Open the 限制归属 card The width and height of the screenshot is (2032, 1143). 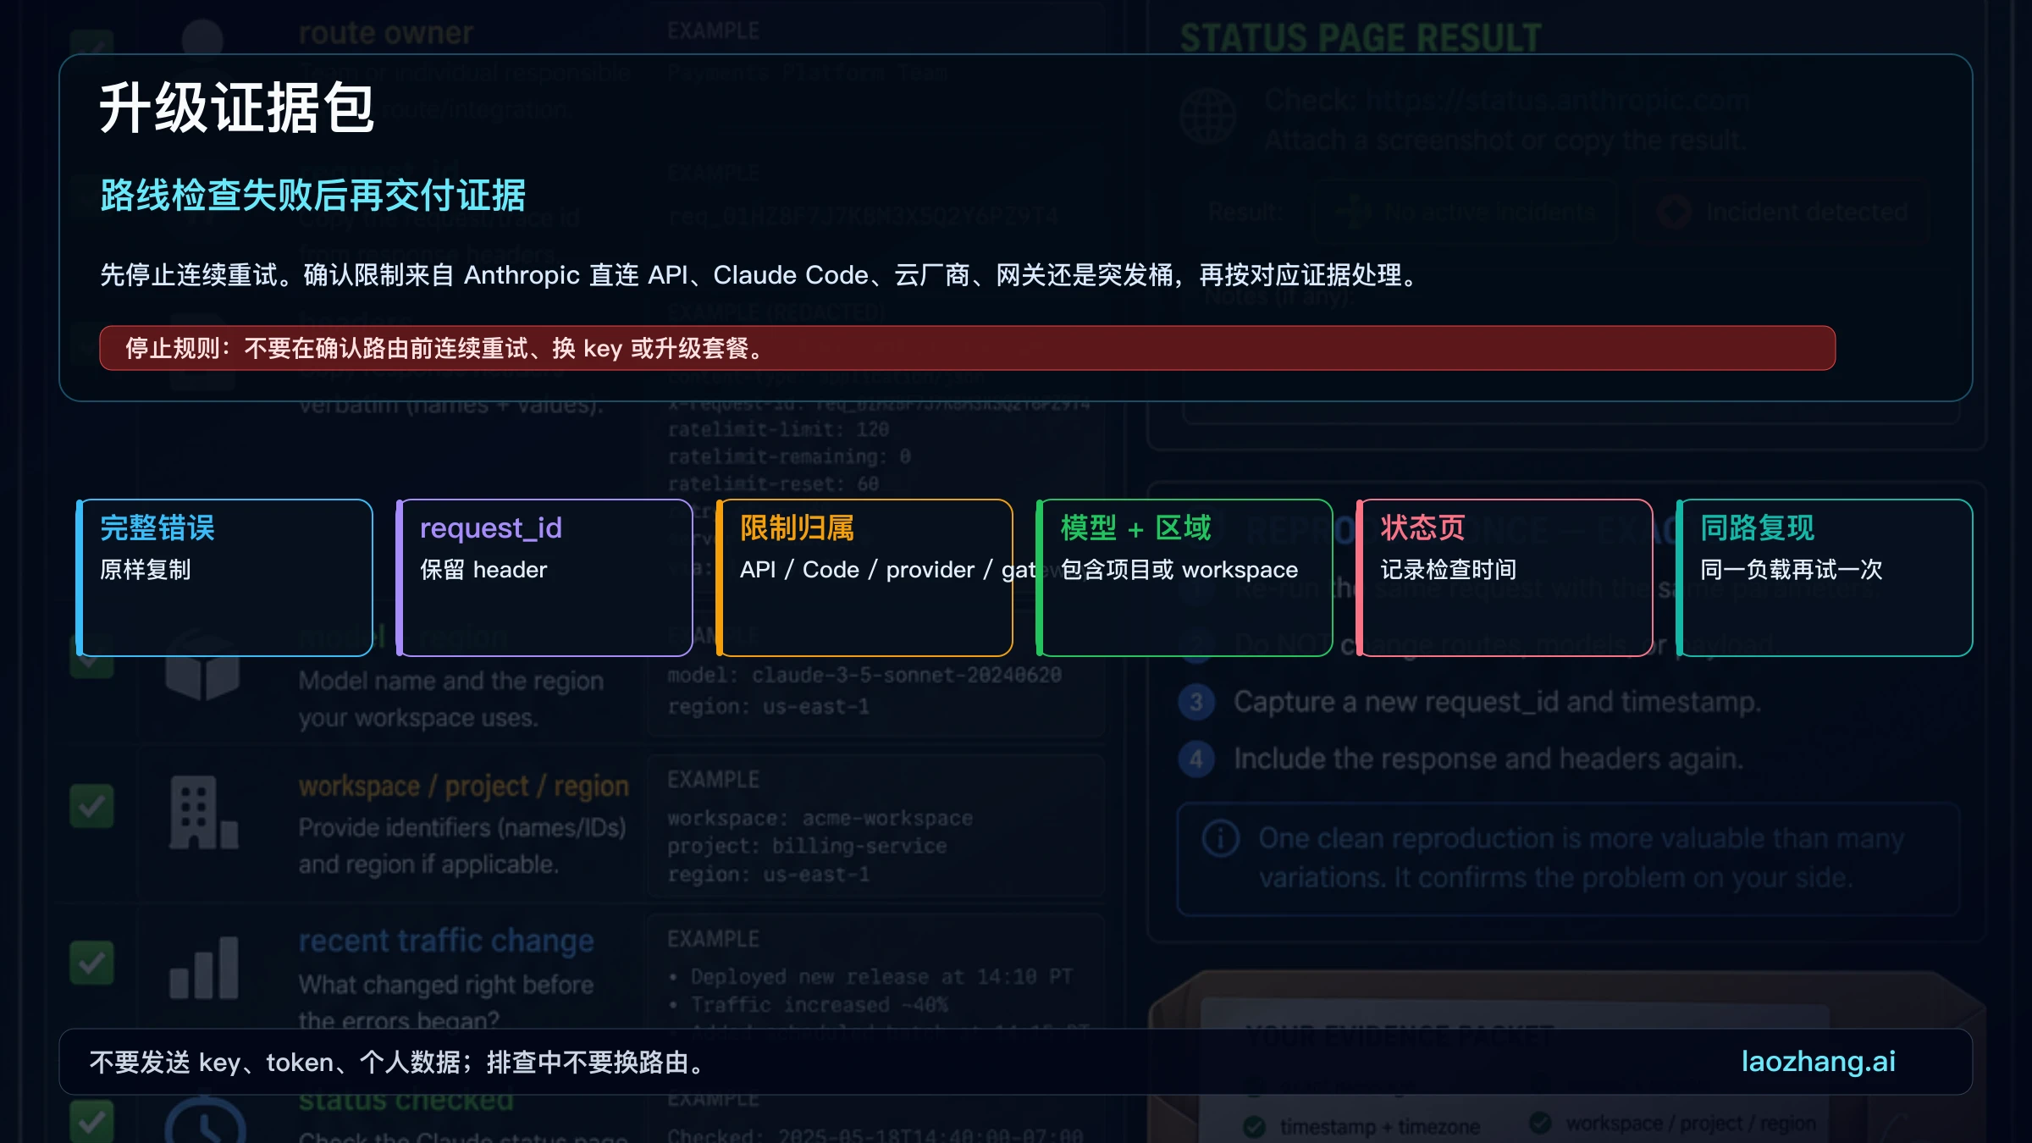click(x=864, y=577)
